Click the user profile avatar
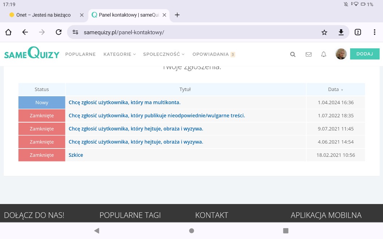The image size is (383, 239). tap(341, 54)
